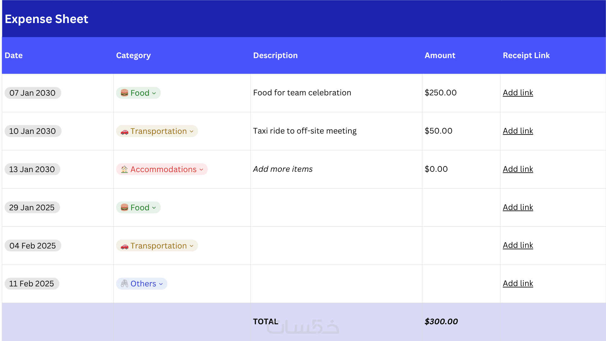Viewport: 606px width, 341px height.
Task: Select the 13 Jan 2030 date chip
Action: point(32,169)
